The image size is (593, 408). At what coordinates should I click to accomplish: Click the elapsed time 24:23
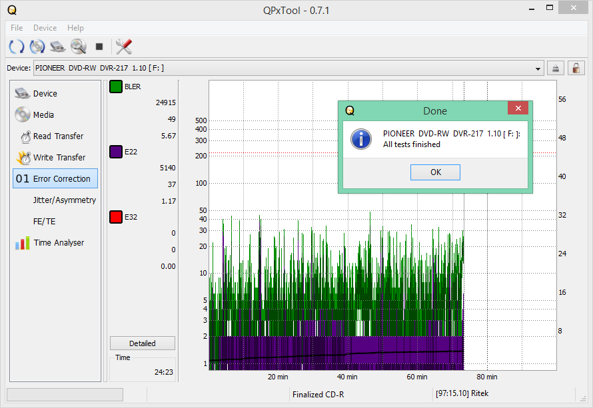(x=164, y=372)
